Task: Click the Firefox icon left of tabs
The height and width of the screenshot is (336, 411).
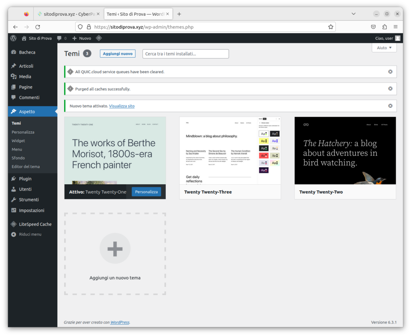Action: 26,14
